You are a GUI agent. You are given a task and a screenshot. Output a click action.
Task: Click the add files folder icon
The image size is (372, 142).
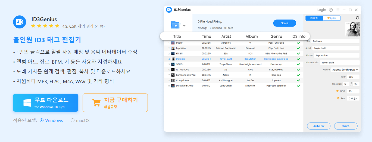(x=175, y=25)
